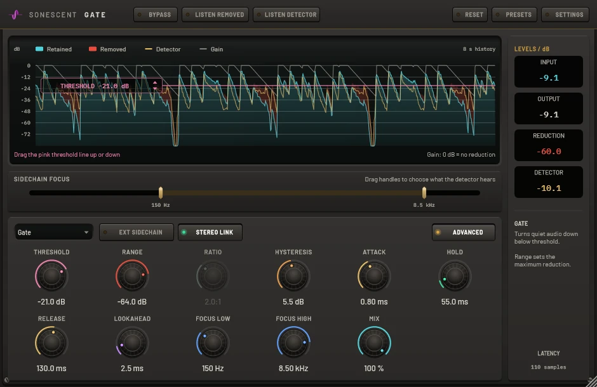Toggle the EXT SIDECHAIN button
The width and height of the screenshot is (597, 387).
click(x=137, y=232)
